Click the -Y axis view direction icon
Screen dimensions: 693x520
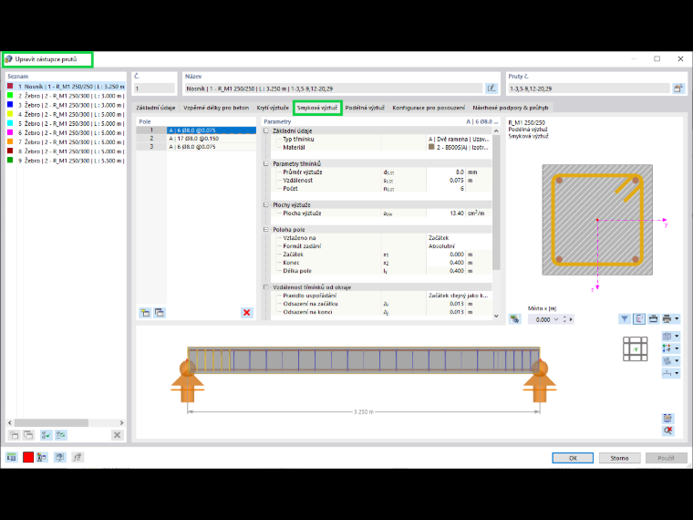click(667, 348)
